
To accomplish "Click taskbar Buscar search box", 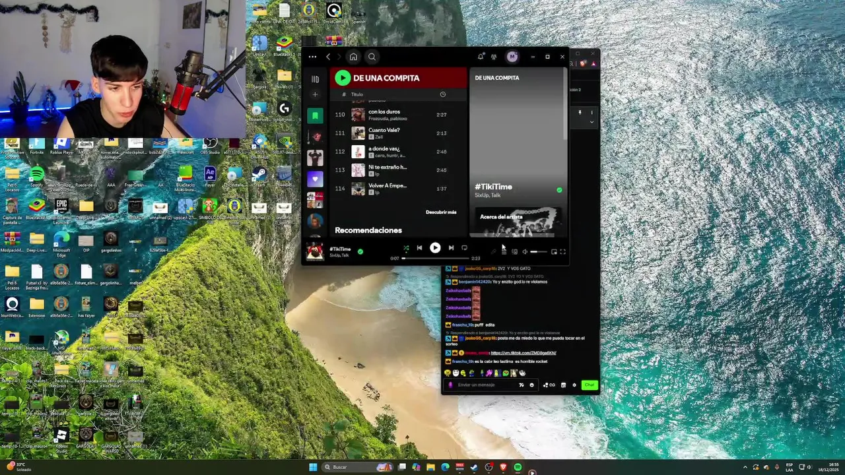I will tap(357, 467).
